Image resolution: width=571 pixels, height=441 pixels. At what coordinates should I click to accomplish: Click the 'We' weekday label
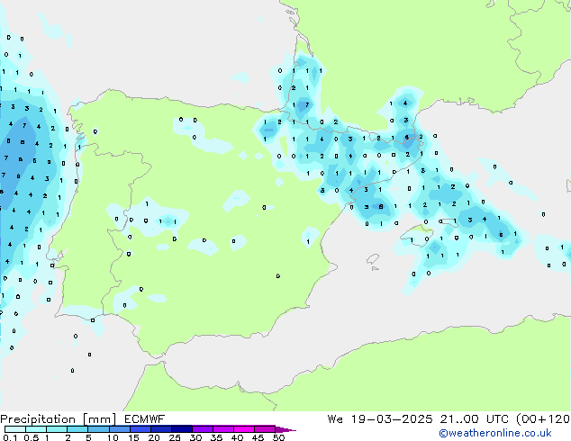click(x=335, y=419)
